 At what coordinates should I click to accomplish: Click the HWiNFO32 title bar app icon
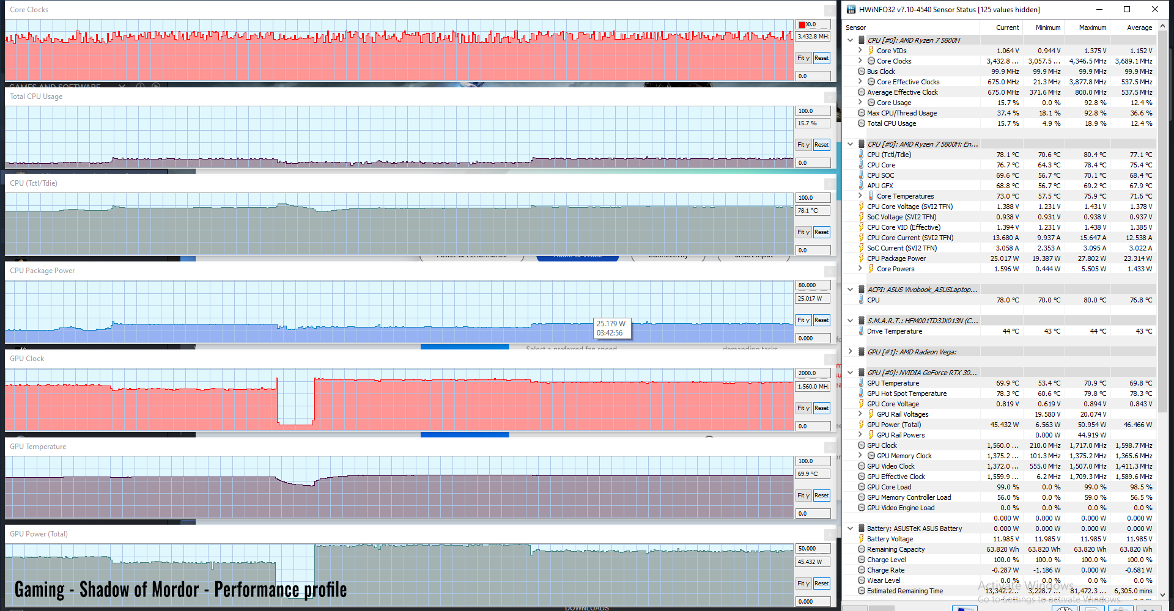[x=851, y=9]
